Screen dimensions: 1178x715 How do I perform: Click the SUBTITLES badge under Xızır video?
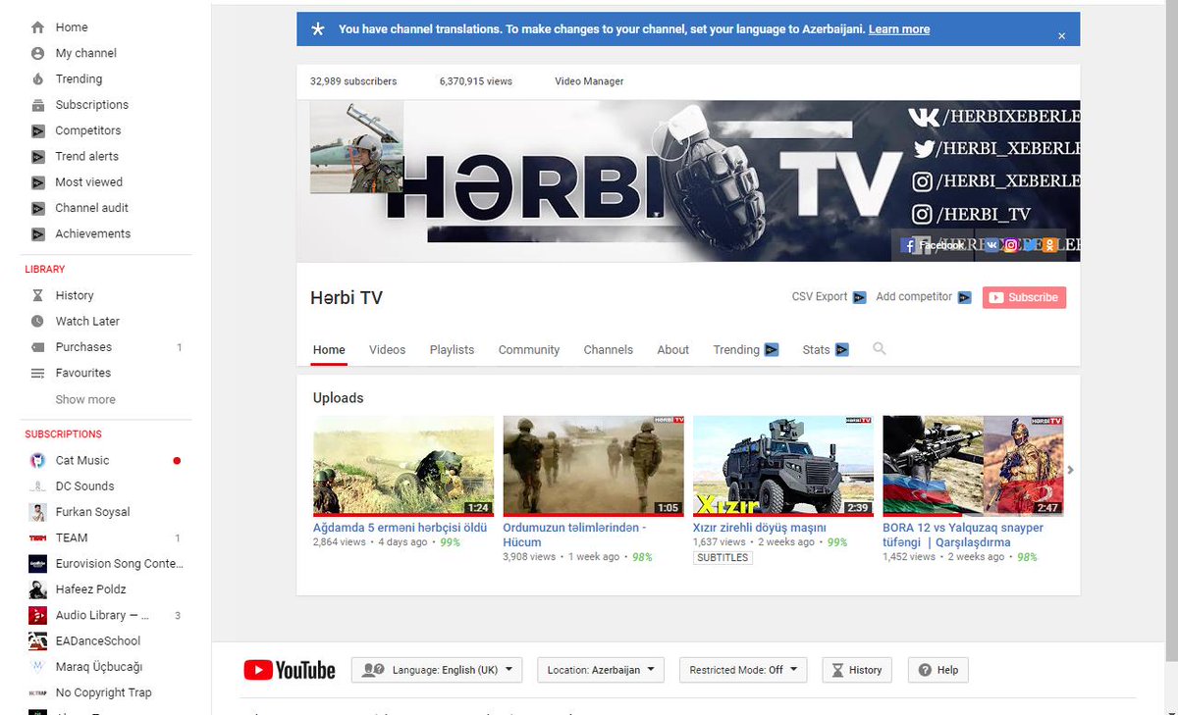[x=723, y=557]
